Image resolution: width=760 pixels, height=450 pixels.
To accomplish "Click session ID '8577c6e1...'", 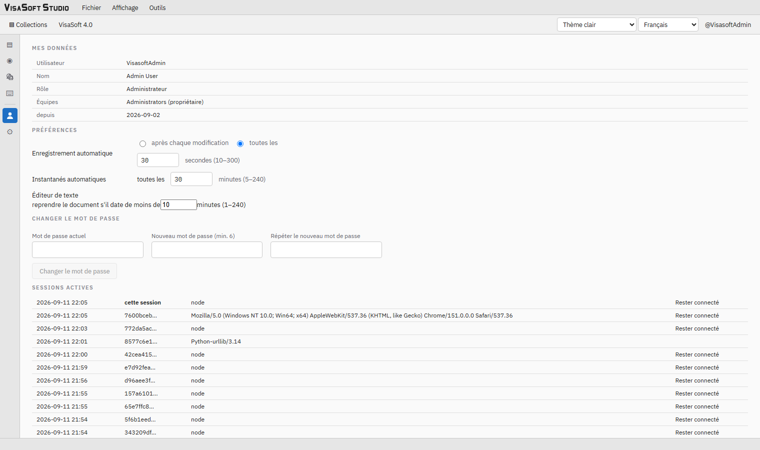I will [141, 341].
